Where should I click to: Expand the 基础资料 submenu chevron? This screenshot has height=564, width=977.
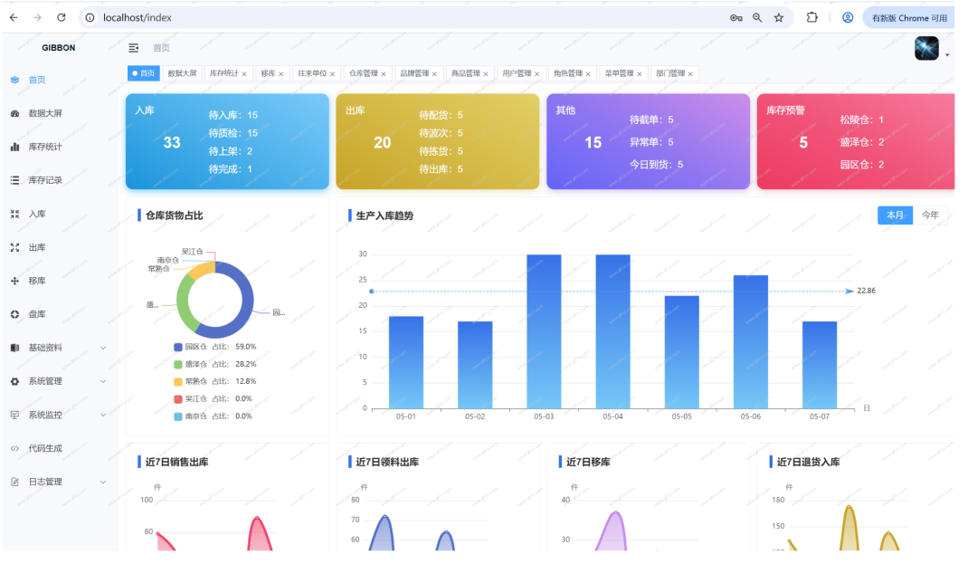(103, 348)
